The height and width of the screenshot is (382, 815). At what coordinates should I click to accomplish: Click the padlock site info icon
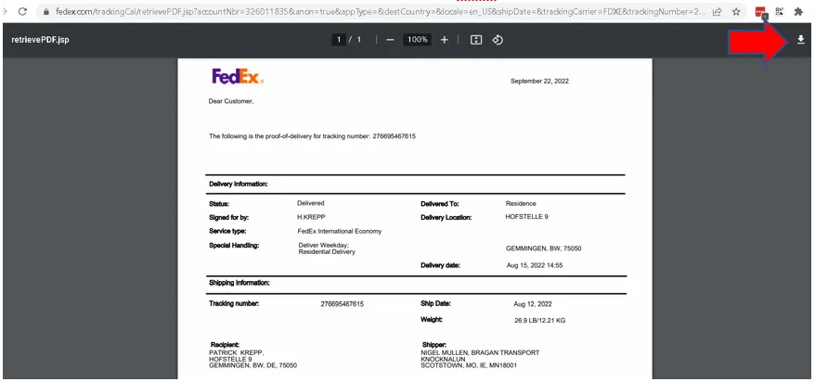[x=46, y=11]
